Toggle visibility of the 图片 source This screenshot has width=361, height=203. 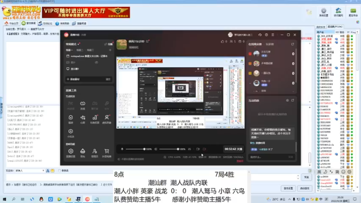tap(96, 62)
